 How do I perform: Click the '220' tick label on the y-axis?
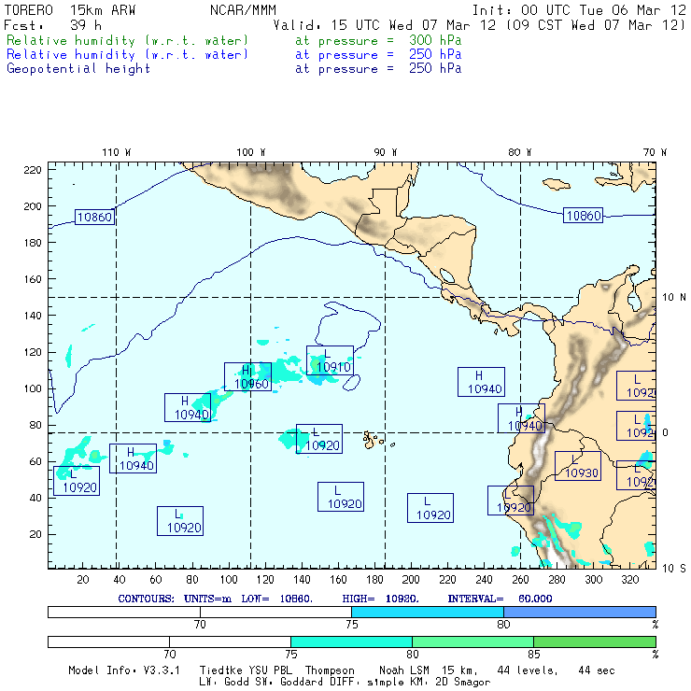pos(33,170)
